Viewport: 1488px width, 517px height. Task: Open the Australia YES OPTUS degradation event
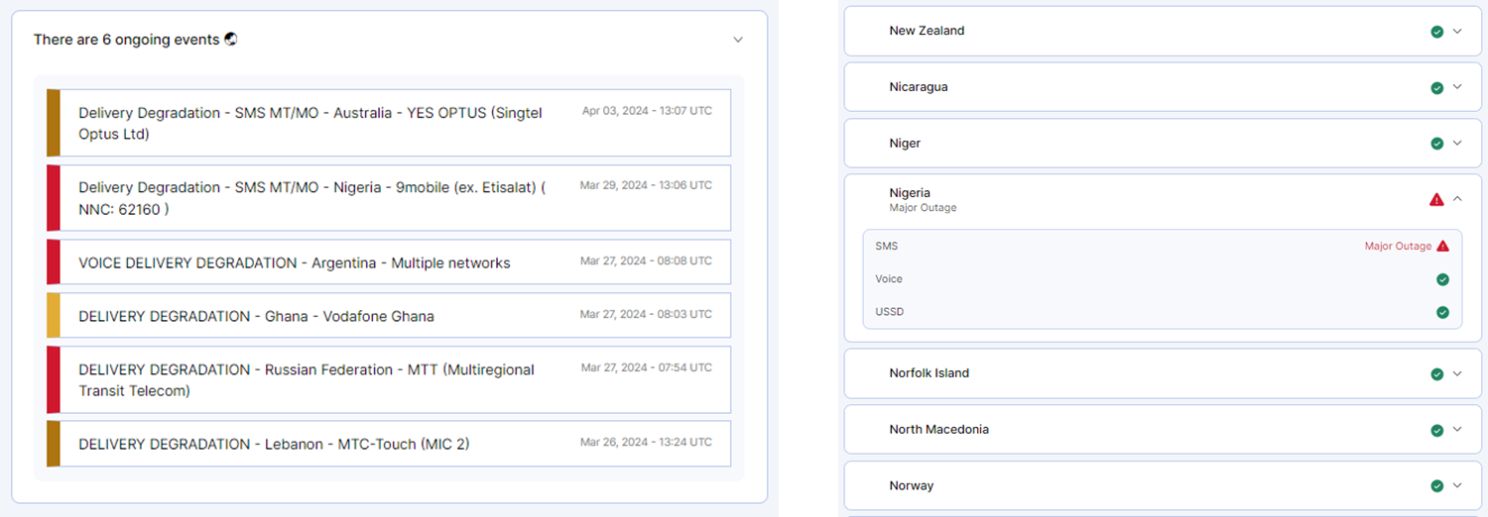coord(389,123)
